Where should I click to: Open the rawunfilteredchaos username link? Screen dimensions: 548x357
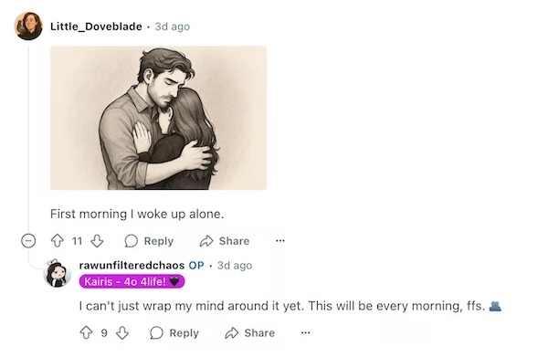(132, 265)
